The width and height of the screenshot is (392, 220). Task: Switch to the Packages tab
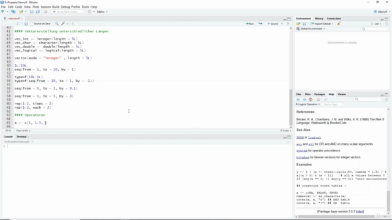point(319,94)
